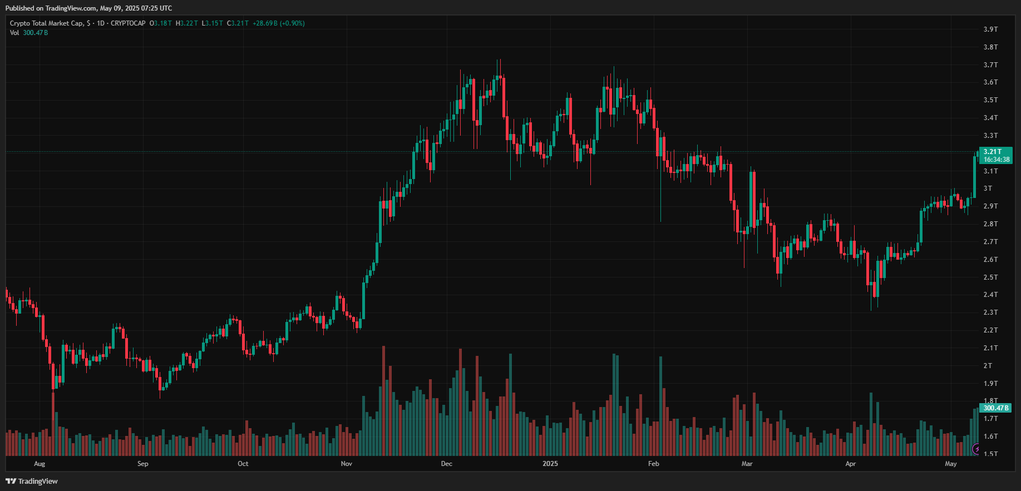Click the 2T price scale label
Screen dimensions: 1021x491
[988, 366]
